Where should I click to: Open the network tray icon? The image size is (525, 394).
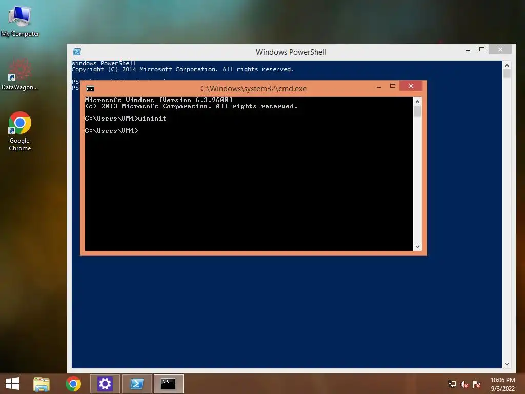coord(452,384)
